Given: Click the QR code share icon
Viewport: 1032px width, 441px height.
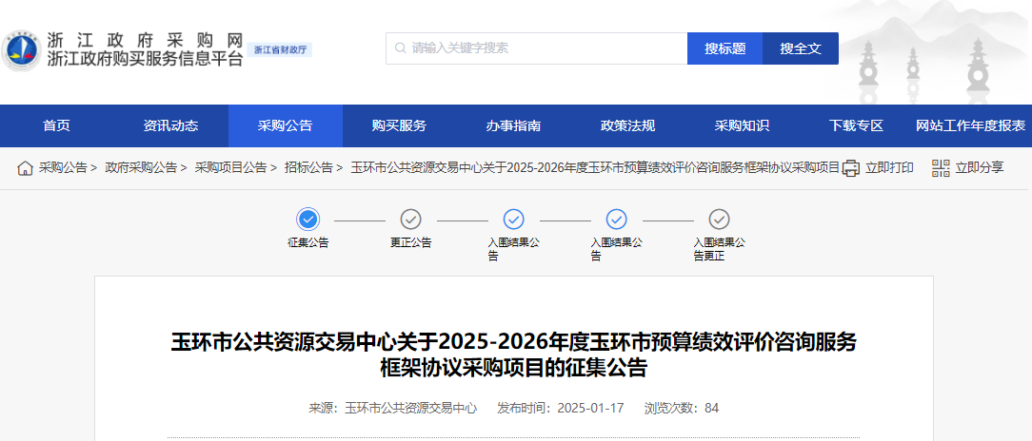Looking at the screenshot, I should [x=941, y=168].
